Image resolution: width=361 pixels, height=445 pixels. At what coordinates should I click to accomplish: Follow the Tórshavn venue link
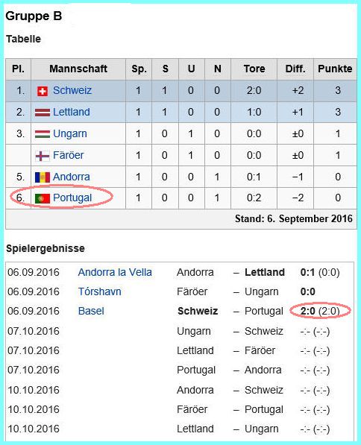tap(100, 291)
